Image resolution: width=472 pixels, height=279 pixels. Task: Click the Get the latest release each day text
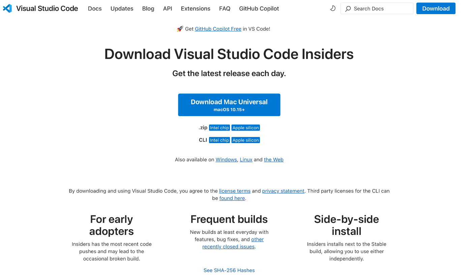click(x=229, y=73)
